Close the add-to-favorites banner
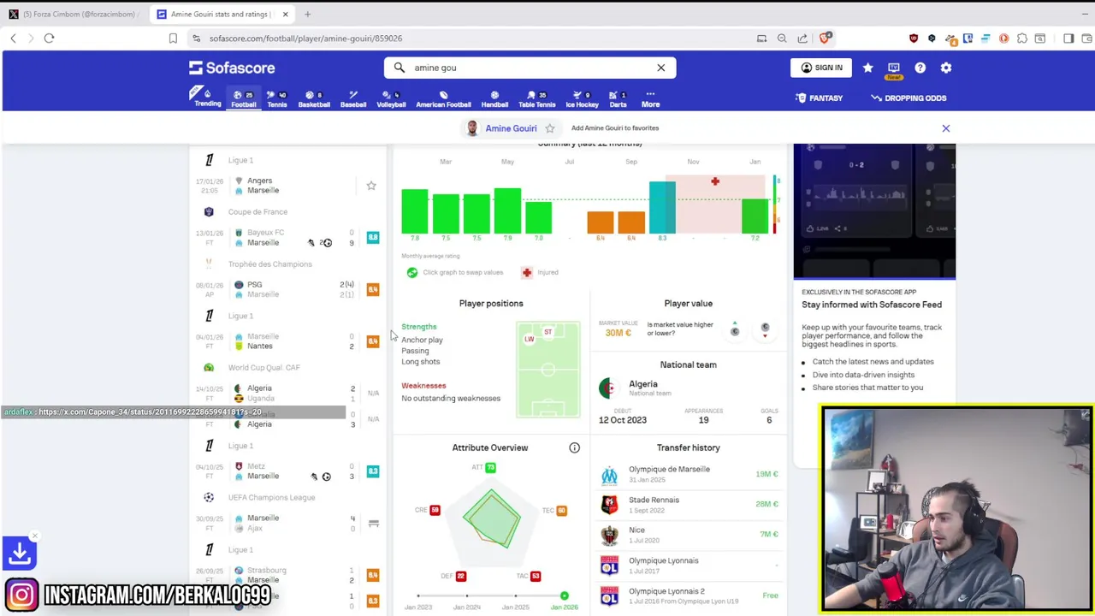Screen dimensions: 1095x616 click(946, 128)
